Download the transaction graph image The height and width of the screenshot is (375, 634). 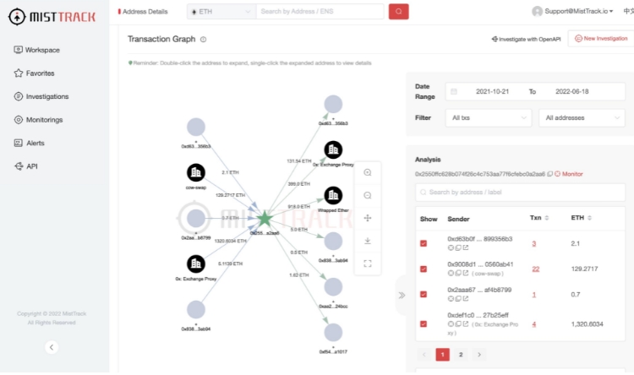[367, 241]
